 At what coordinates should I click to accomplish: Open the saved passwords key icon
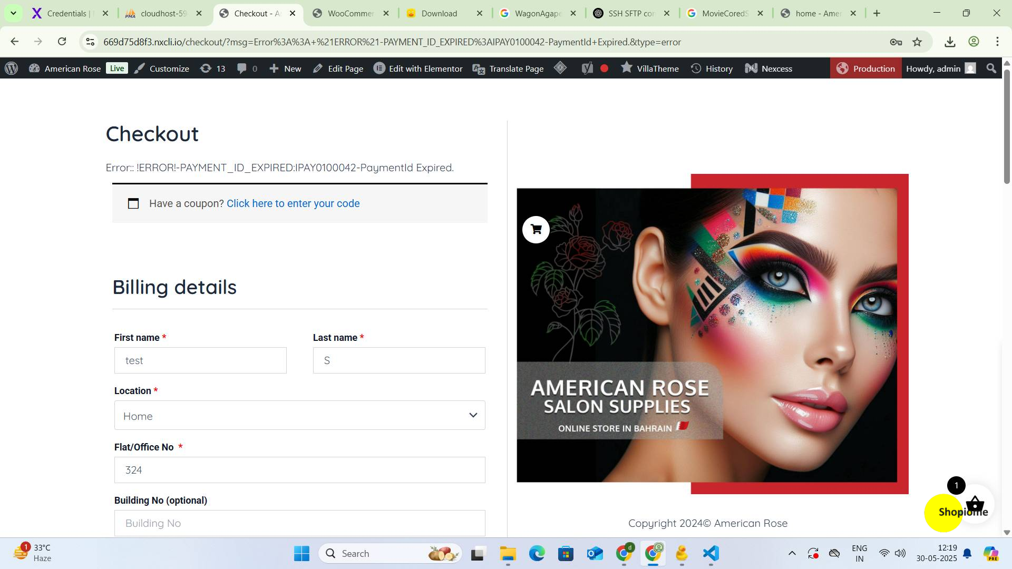(896, 42)
